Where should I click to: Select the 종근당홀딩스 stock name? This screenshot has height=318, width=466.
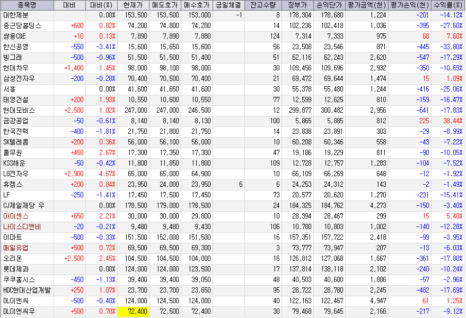click(22, 26)
